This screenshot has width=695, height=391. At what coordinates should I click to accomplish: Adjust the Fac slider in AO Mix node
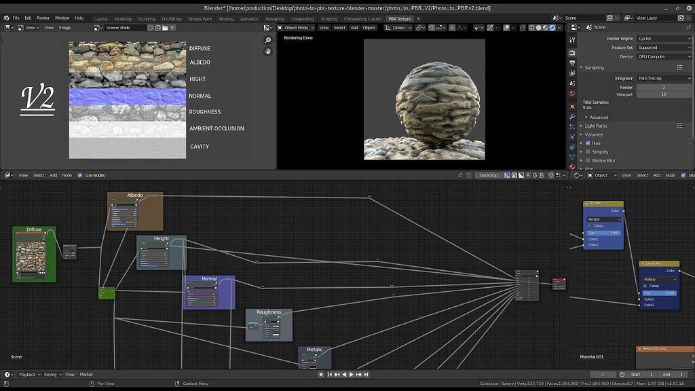(603, 233)
